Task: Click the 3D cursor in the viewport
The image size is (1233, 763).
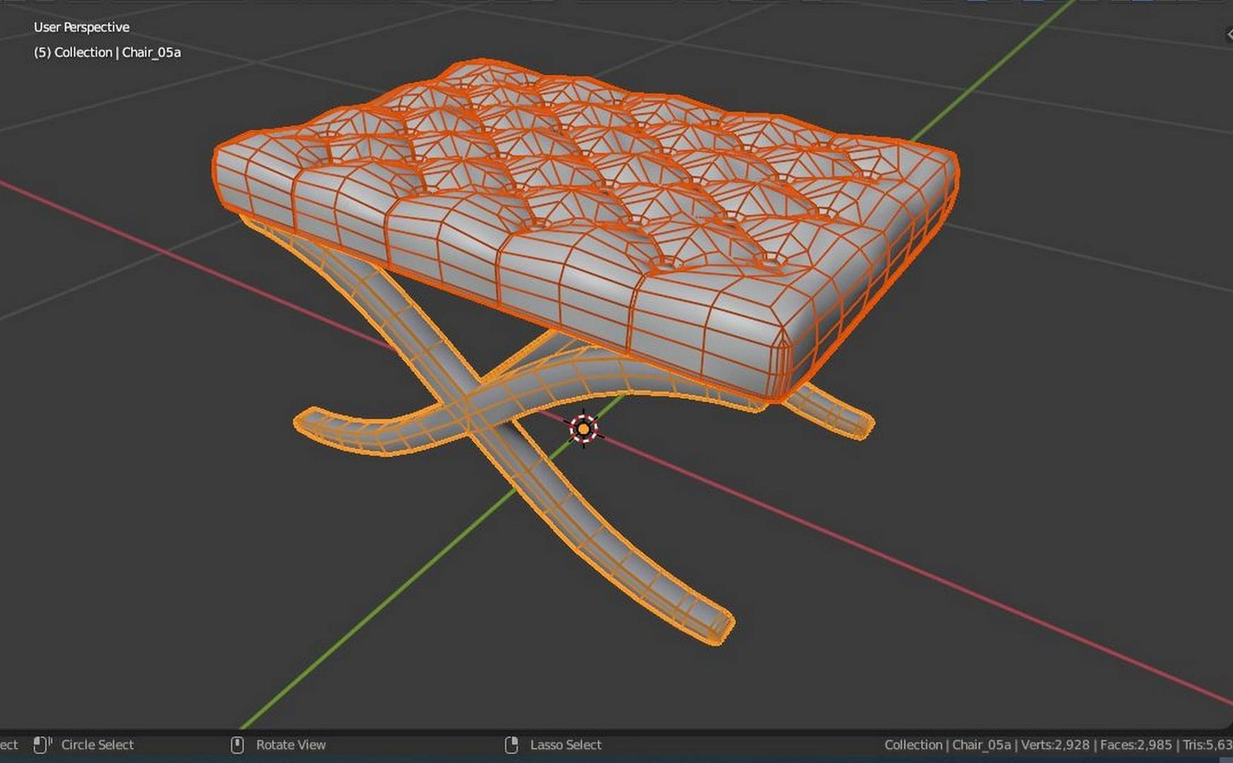Action: pos(584,428)
